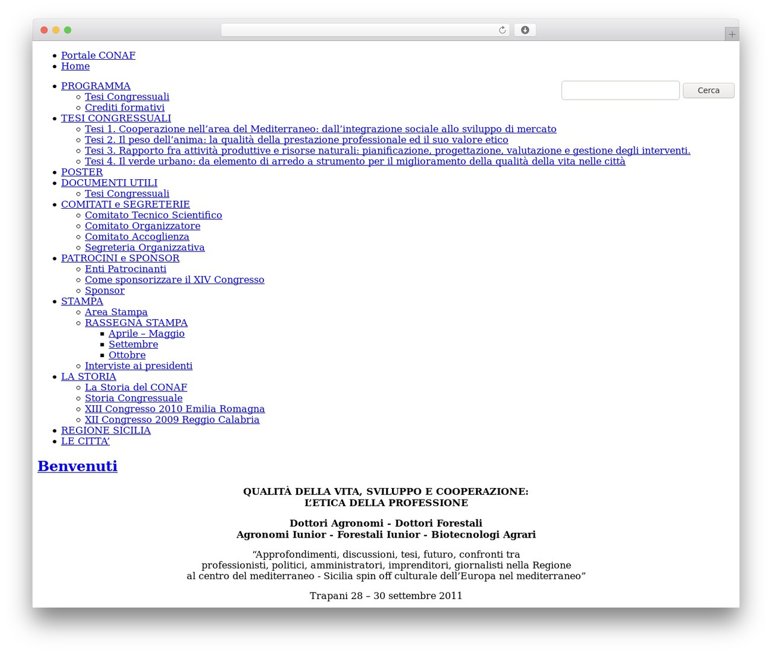Open the STAMPA menu item
This screenshot has width=772, height=654.
pos(82,302)
